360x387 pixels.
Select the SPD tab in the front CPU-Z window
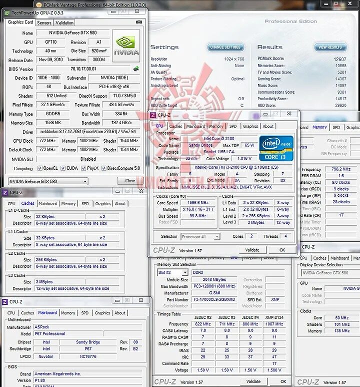(x=233, y=126)
